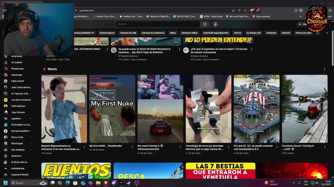Screen dimensions: 334x187
Task: Open the Assetto Corsa Club bookmark
Action: tap(104, 16)
